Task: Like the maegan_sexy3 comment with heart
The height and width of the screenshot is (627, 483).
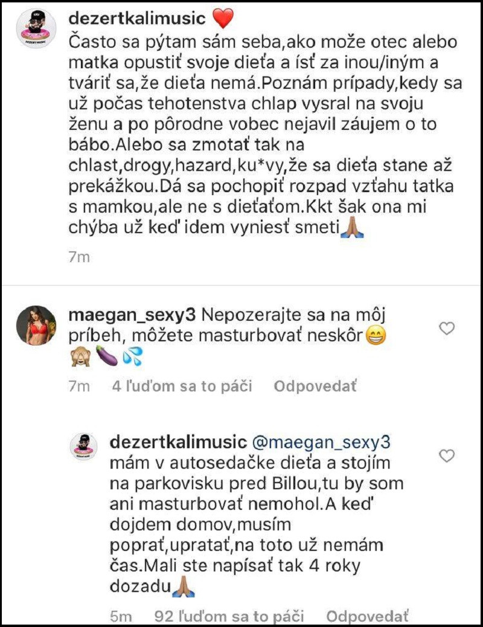Action: coord(447,328)
